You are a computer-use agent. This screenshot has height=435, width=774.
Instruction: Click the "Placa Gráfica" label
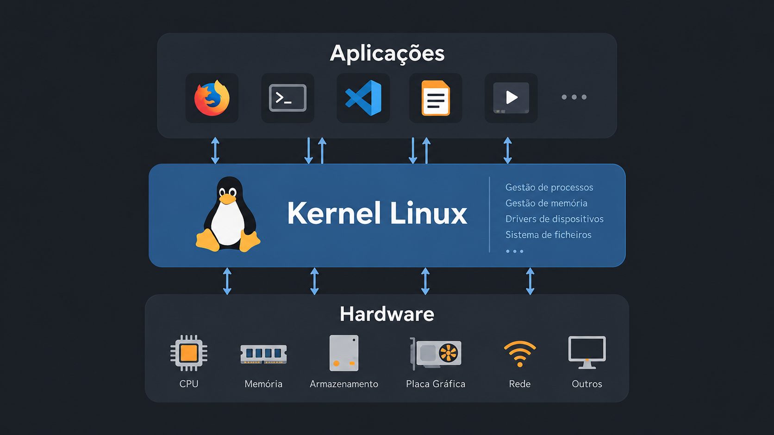[x=436, y=384]
